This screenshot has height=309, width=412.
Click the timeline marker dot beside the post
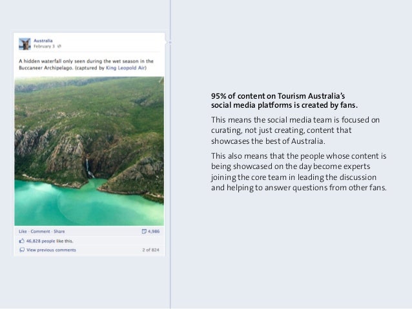[x=170, y=43]
